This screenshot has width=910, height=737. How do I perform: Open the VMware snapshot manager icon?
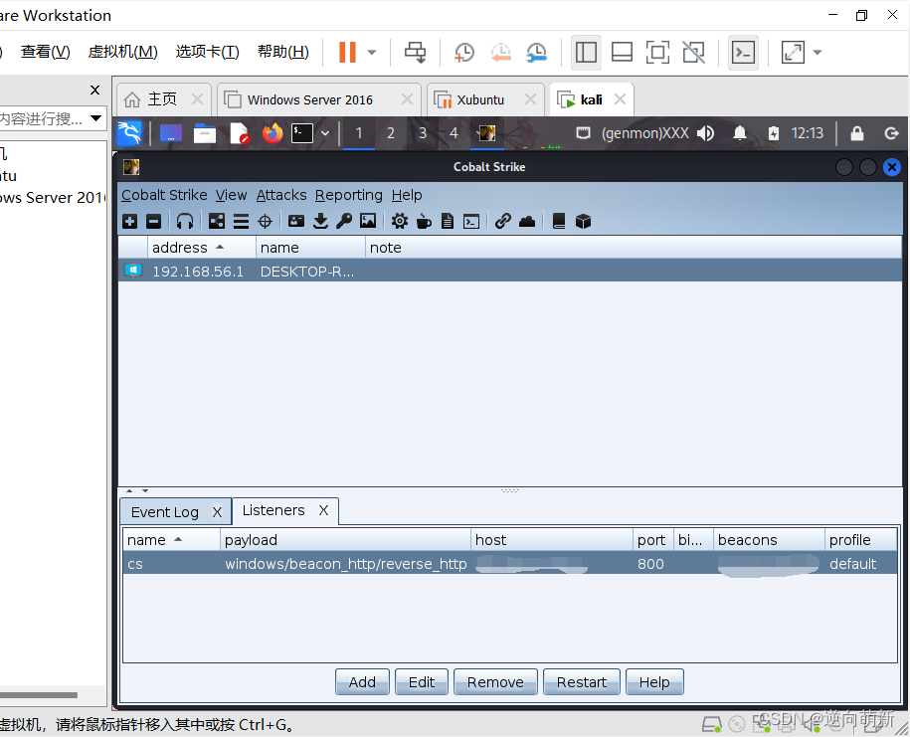click(x=536, y=53)
